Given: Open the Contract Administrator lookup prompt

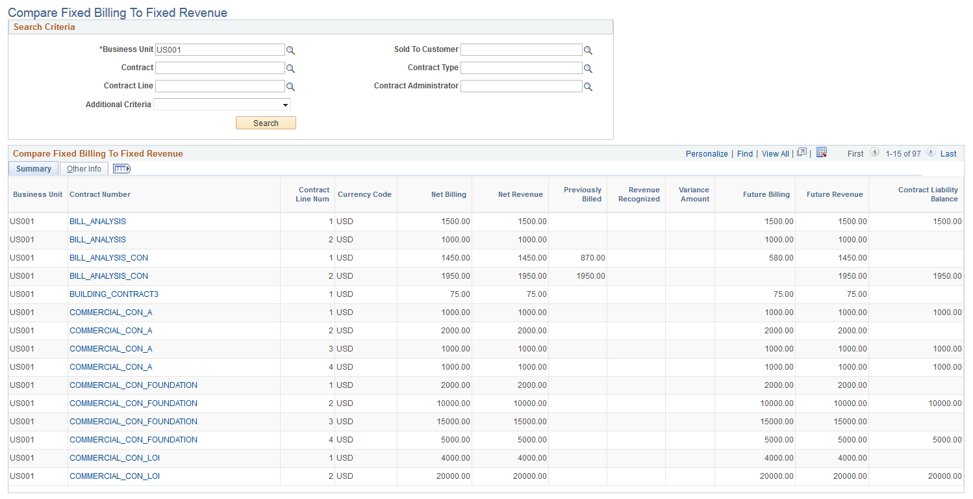Looking at the screenshot, I should [588, 86].
